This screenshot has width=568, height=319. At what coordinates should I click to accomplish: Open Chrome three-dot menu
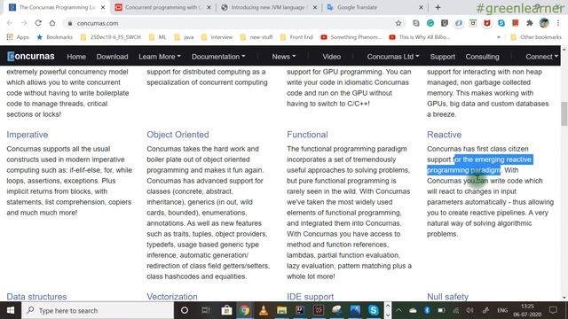[x=558, y=23]
